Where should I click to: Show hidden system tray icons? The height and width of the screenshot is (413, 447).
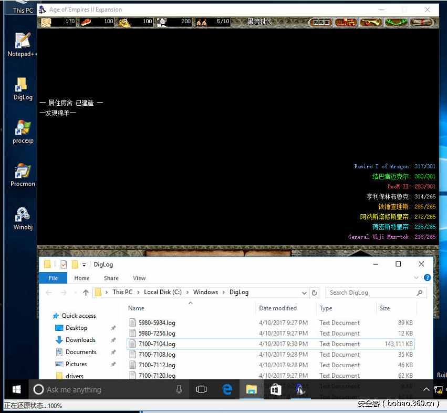tap(426, 389)
